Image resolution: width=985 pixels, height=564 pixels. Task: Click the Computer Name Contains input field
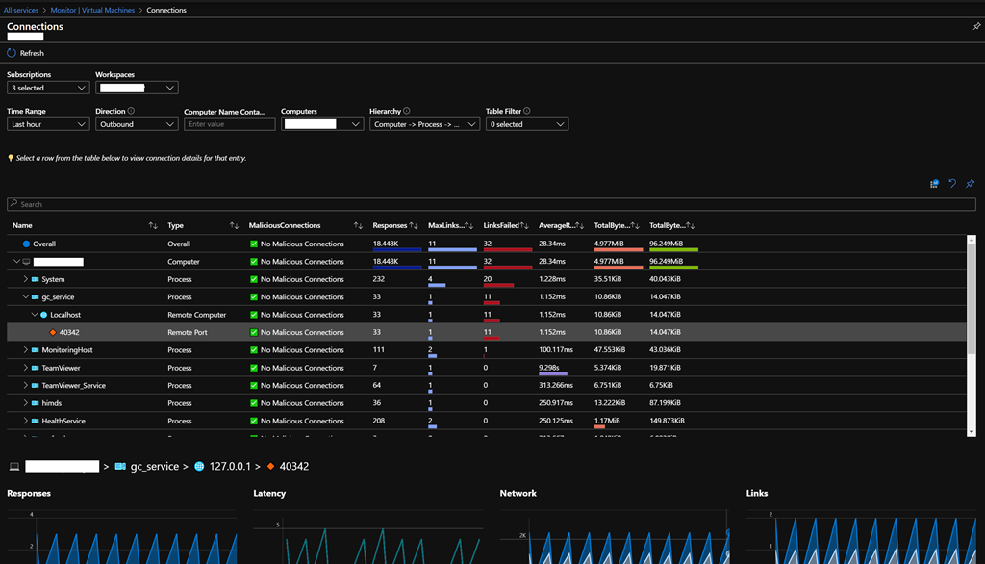(229, 124)
